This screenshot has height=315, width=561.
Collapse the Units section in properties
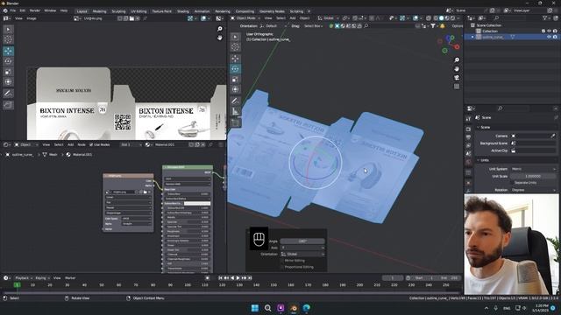tap(479, 160)
